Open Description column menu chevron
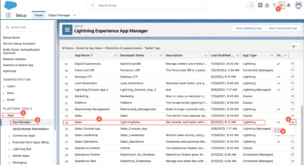 coord(206,56)
